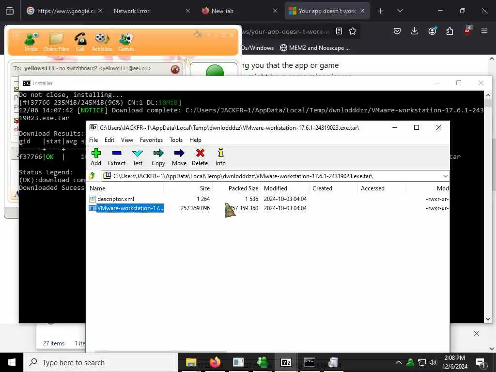Click the messenger taskbar icon

[x=262, y=362]
